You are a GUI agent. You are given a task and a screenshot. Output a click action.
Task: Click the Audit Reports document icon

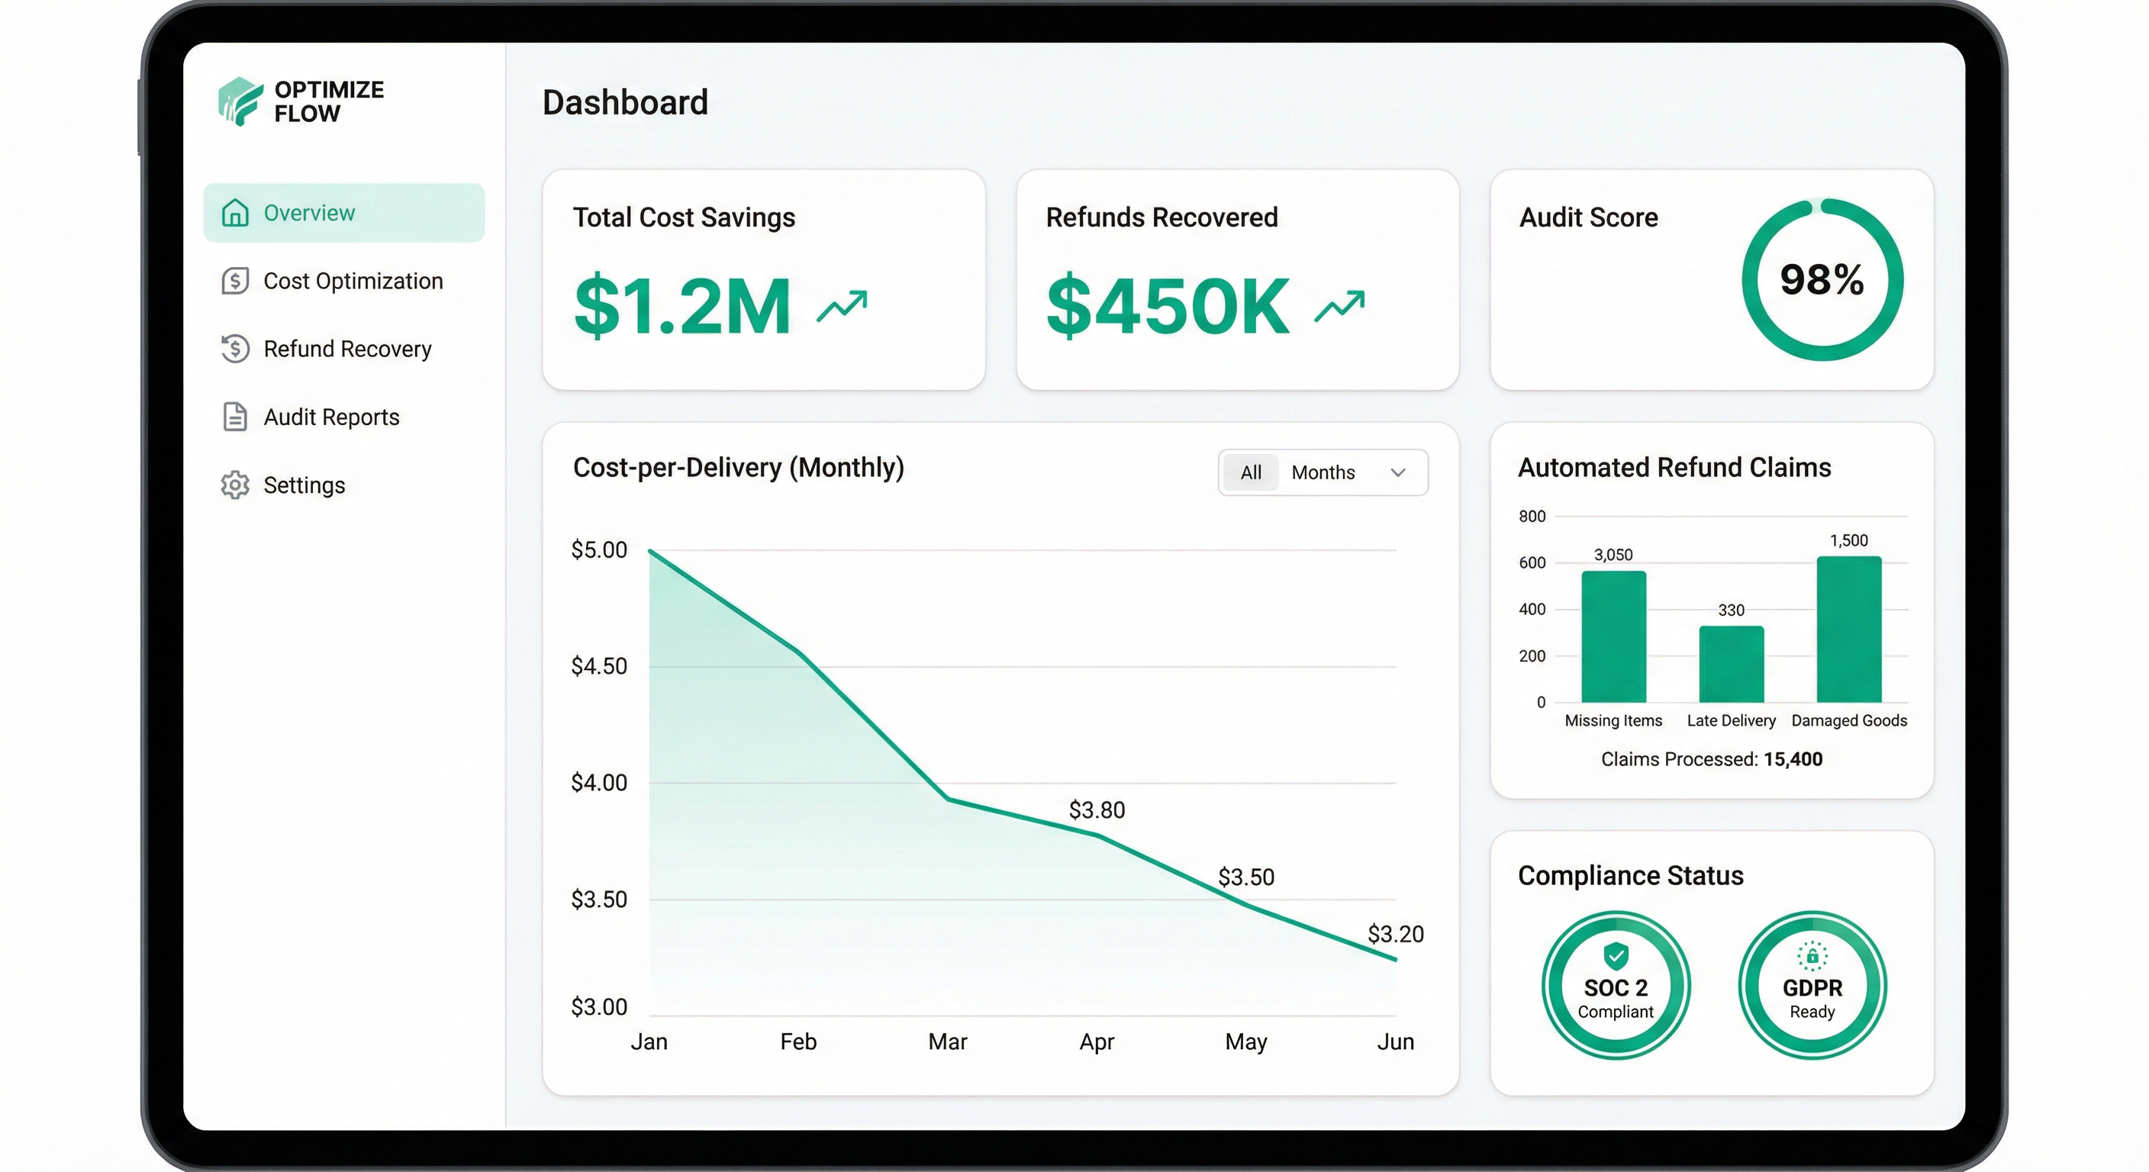(235, 417)
